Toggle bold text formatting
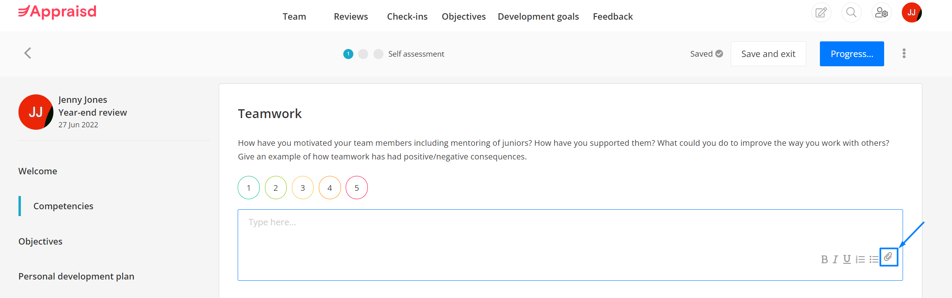 click(x=824, y=259)
